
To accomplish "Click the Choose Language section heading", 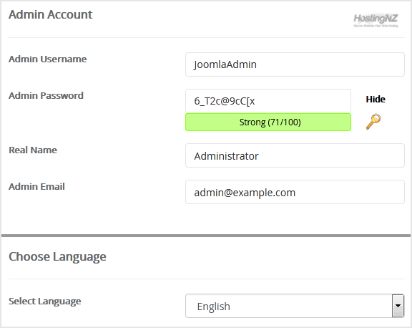I will pos(57,256).
